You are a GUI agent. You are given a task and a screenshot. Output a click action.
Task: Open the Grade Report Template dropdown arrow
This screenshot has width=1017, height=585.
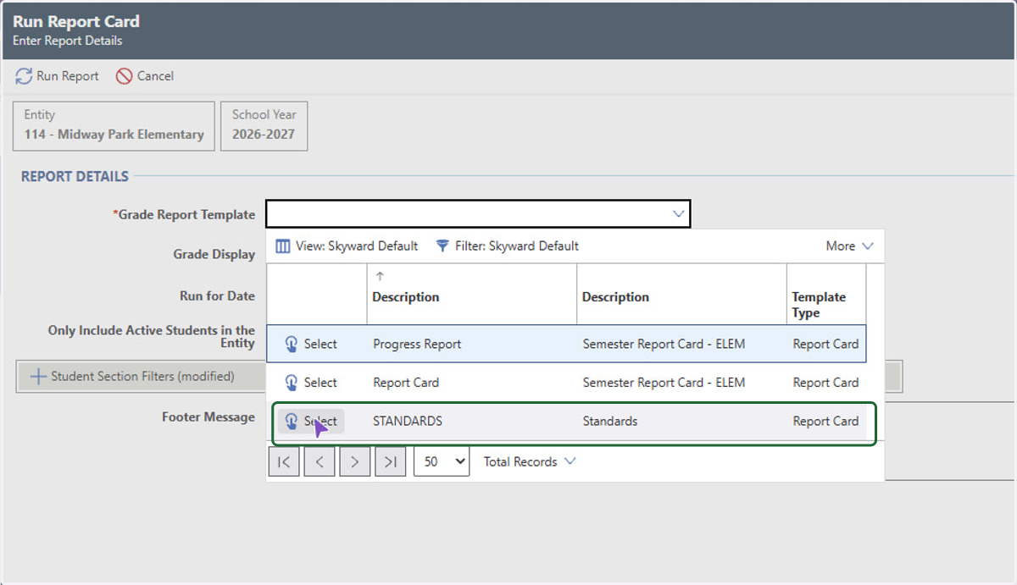(x=678, y=214)
